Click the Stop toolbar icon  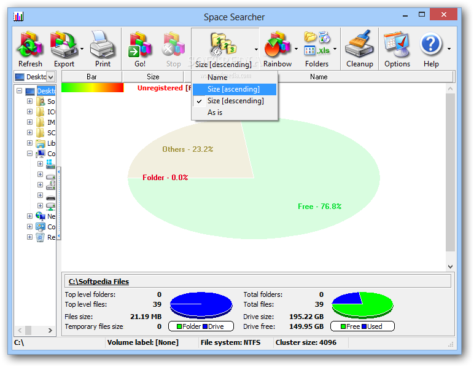[x=173, y=45]
